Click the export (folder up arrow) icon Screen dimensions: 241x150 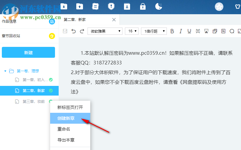[x=80, y=7]
